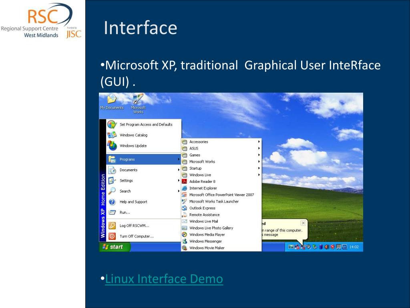Viewport: 410px width, 308px height.
Task: Expand the Settings submenu
Action: (144, 180)
